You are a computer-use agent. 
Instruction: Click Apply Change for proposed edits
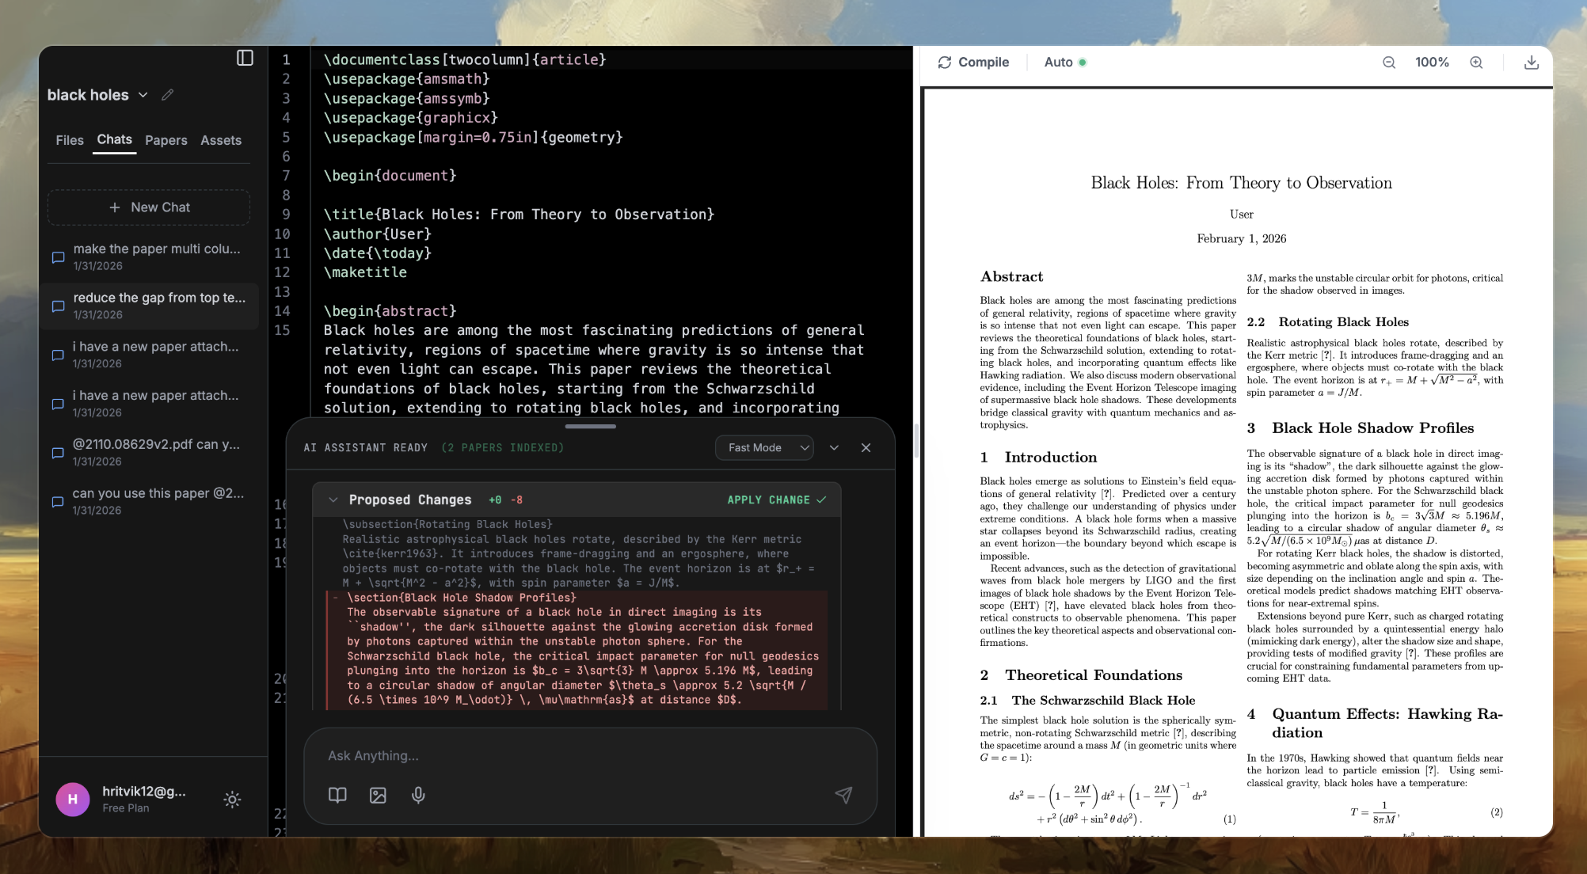point(775,500)
